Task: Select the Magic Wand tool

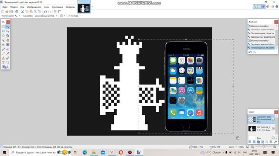Action: [x=3, y=40]
